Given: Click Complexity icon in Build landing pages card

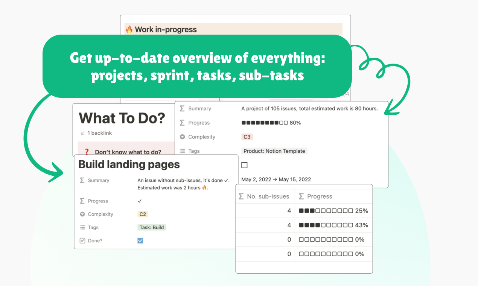Looking at the screenshot, I should click(x=82, y=214).
